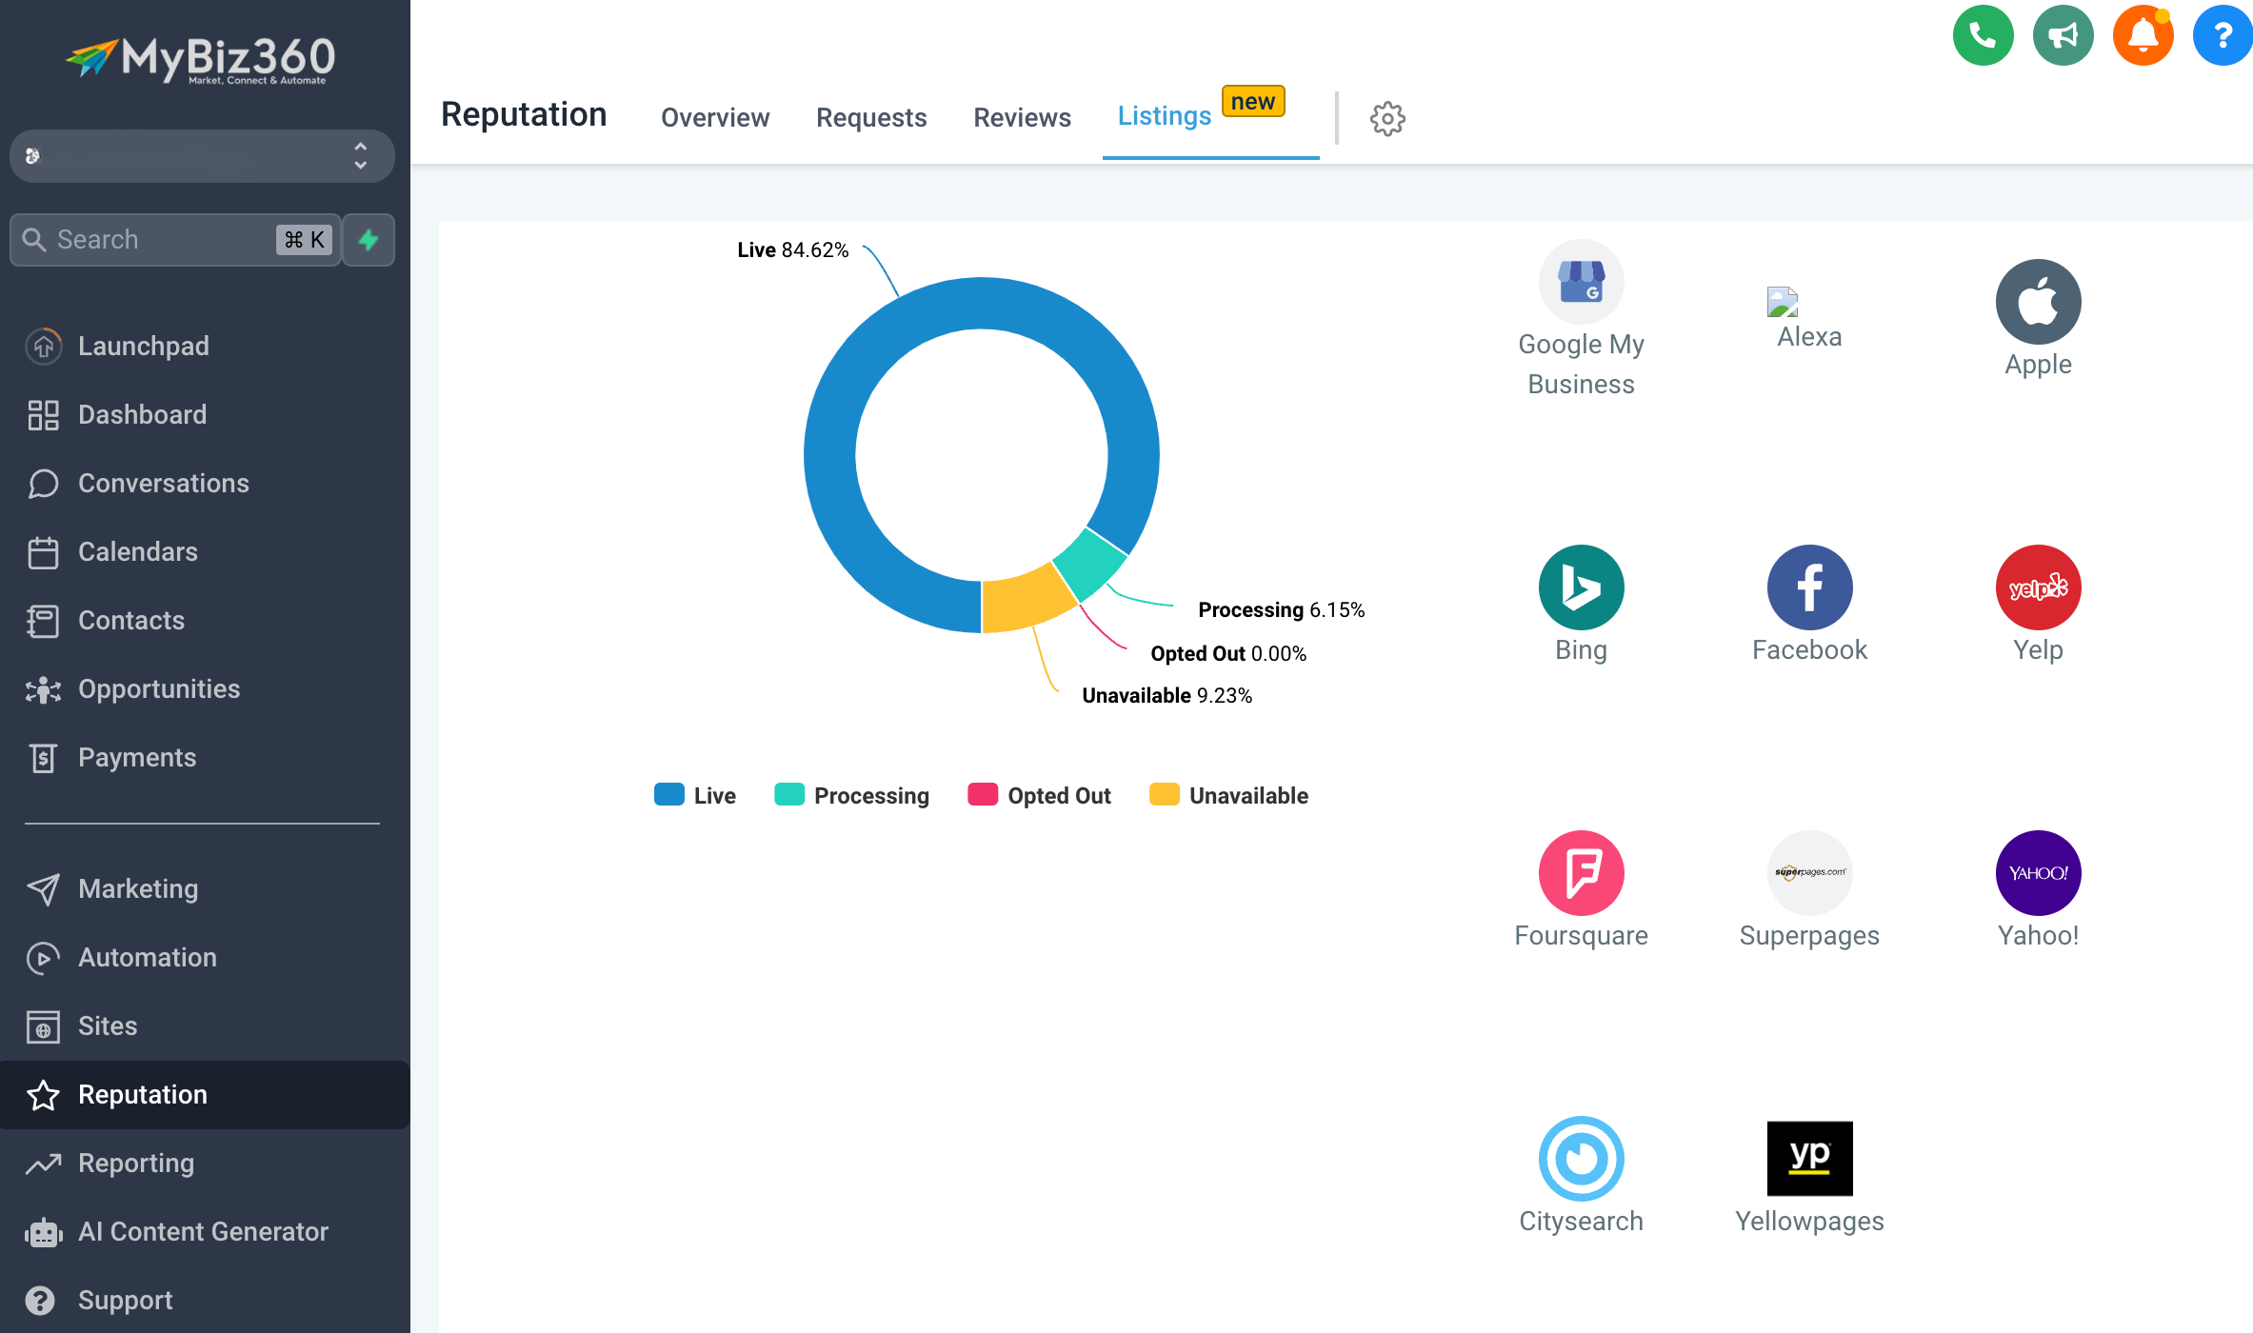The height and width of the screenshot is (1333, 2253).
Task: Open AI Content Generator in sidebar
Action: tap(203, 1232)
